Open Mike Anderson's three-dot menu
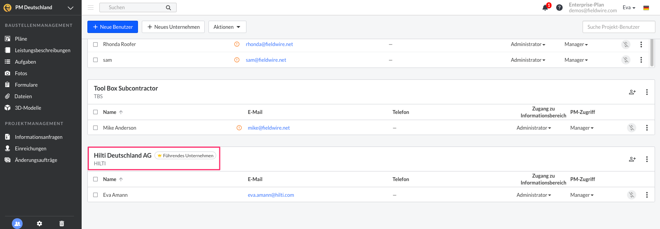This screenshot has height=229, width=660. [647, 128]
